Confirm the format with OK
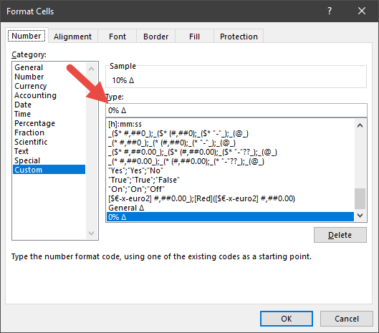 (287, 319)
